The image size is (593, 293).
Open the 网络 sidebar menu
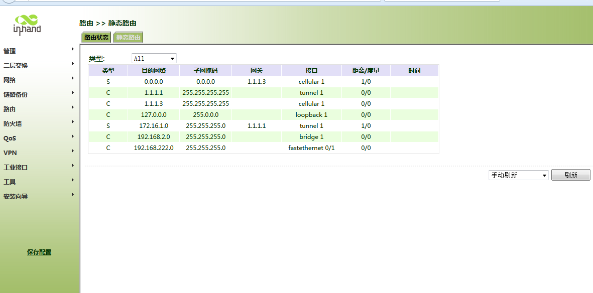pyautogui.click(x=10, y=80)
